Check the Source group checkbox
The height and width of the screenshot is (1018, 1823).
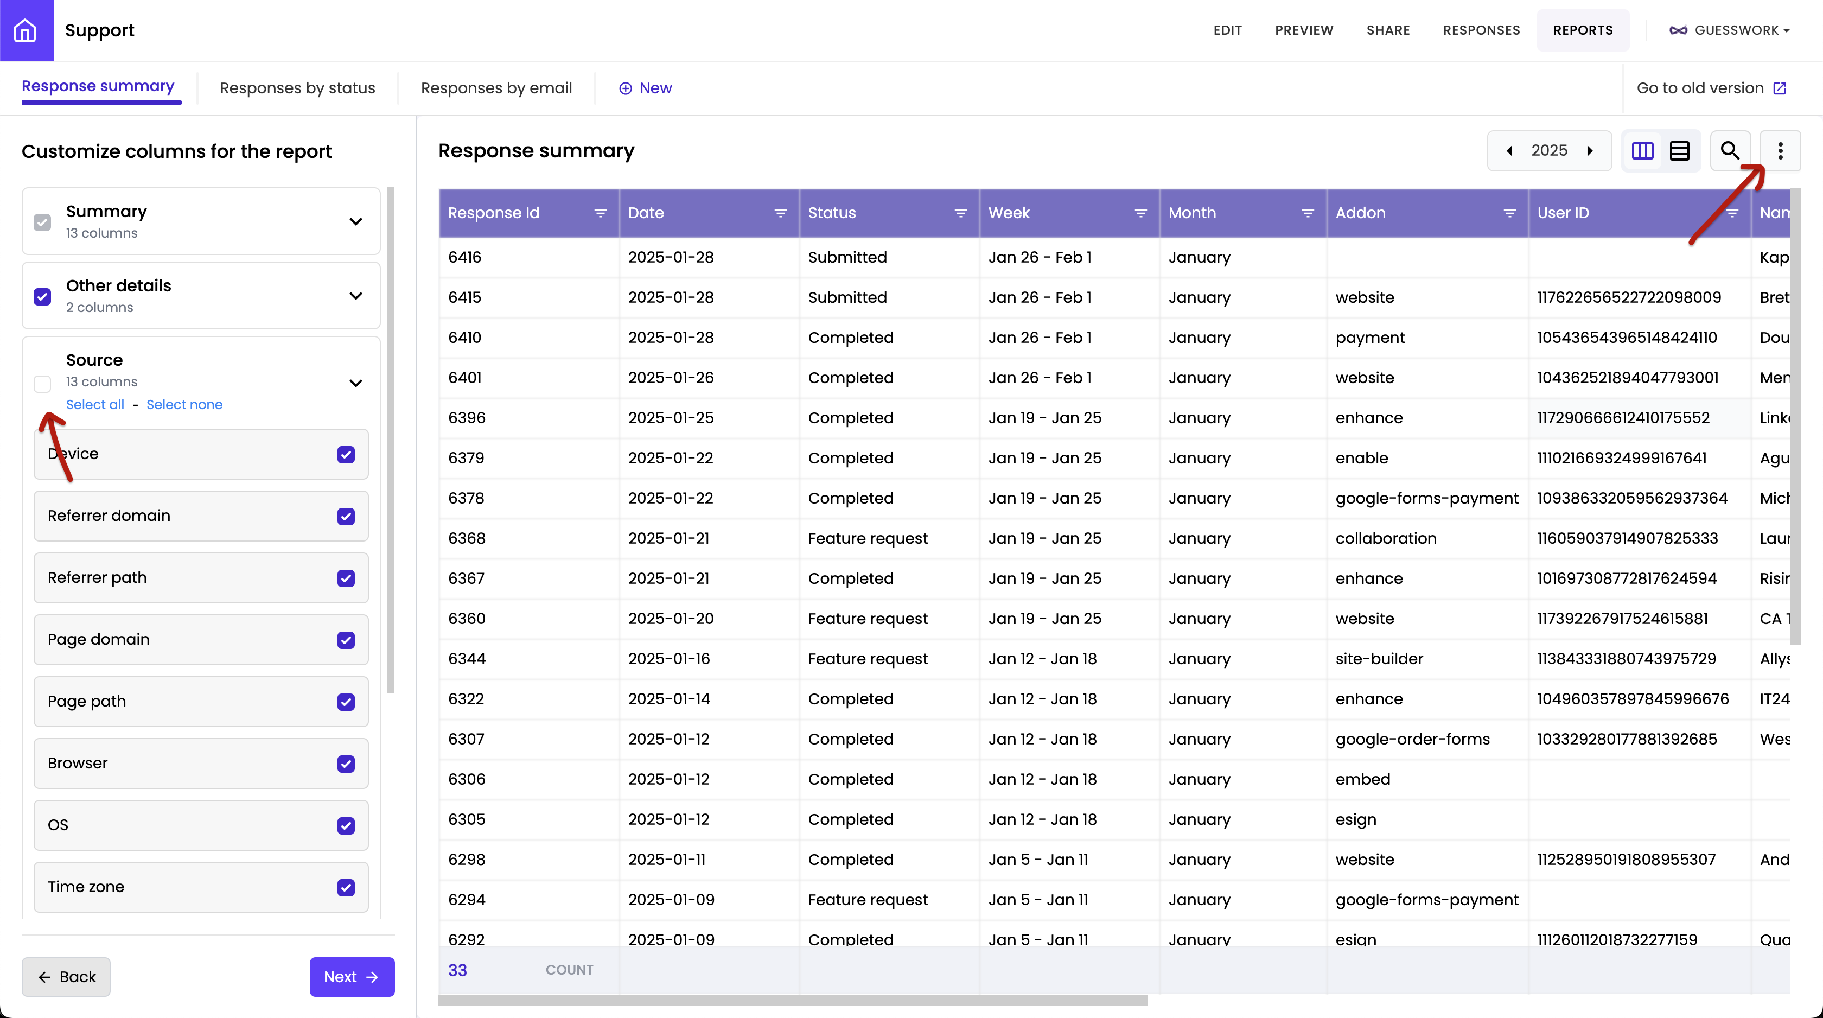pos(42,384)
